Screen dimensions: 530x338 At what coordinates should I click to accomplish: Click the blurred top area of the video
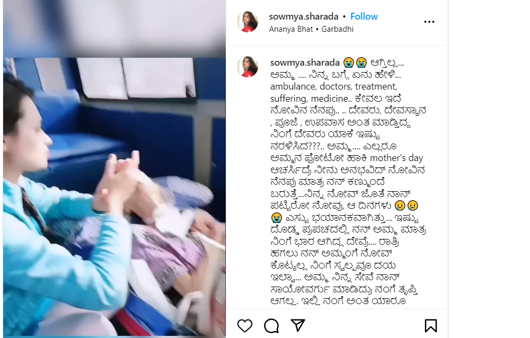point(114,29)
